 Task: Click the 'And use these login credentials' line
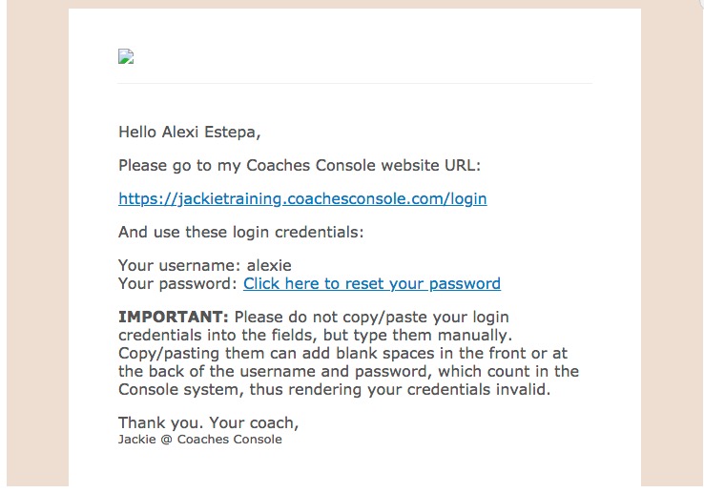(x=240, y=232)
